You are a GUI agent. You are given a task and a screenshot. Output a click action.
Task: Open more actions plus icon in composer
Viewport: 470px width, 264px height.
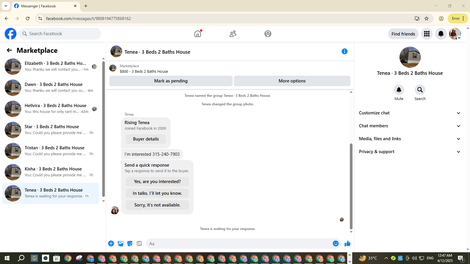coord(111,243)
